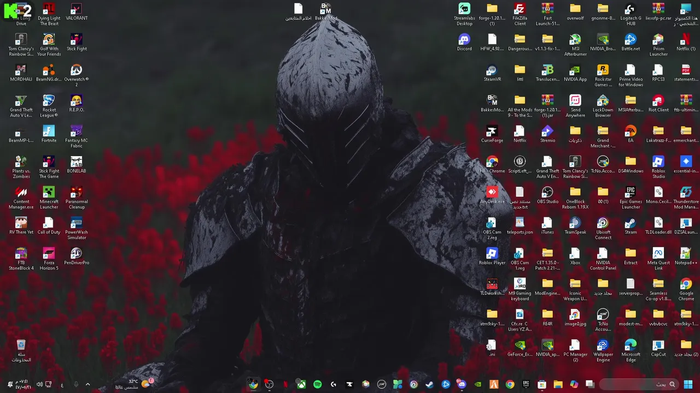
Task: Open the Prism Launcher shortcut
Action: (658, 45)
